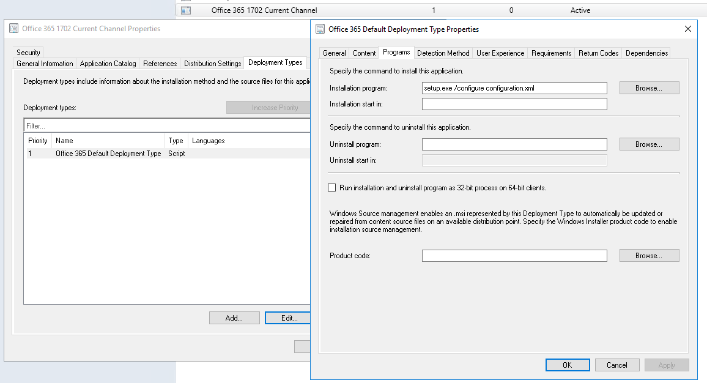Sort deployment types by the Type column
This screenshot has width=707, height=383.
[x=176, y=141]
